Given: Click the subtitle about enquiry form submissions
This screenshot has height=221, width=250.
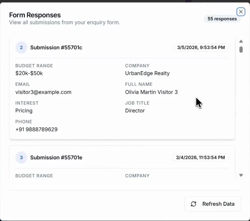Looking at the screenshot, I should 64,22.
